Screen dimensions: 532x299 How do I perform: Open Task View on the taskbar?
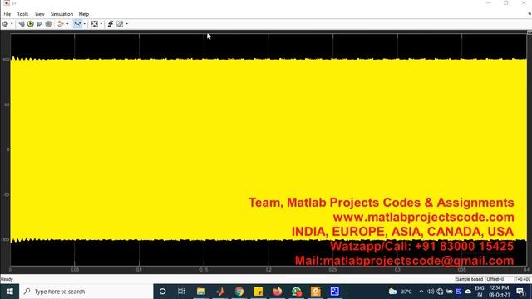[x=181, y=292]
